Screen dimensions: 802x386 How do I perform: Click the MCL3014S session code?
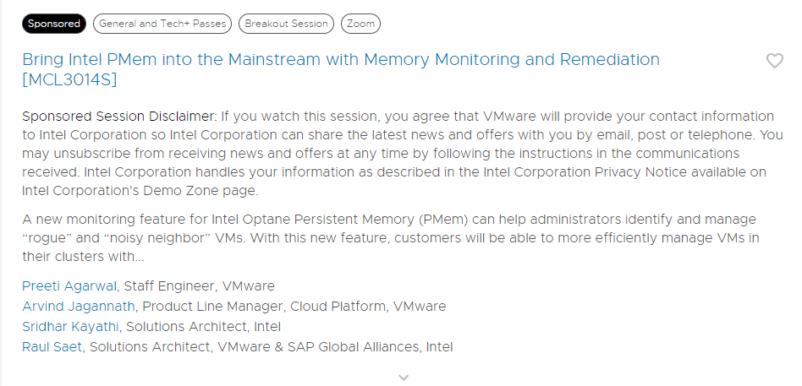point(69,80)
